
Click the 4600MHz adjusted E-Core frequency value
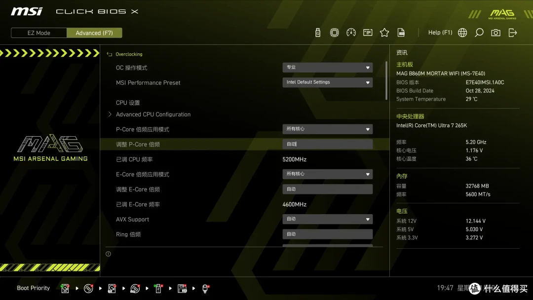coord(294,204)
